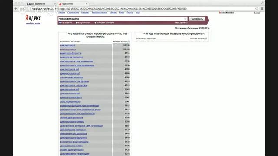The width and height of the screenshot is (278, 156).
Task: Open help icon beside left 'Показов в месяц'
Action: pos(129,42)
